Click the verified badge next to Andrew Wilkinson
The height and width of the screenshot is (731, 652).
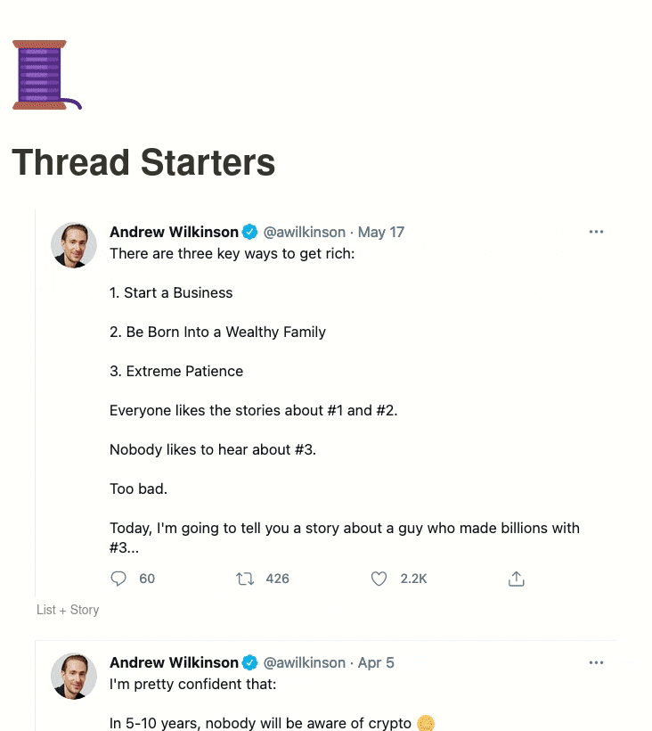249,231
